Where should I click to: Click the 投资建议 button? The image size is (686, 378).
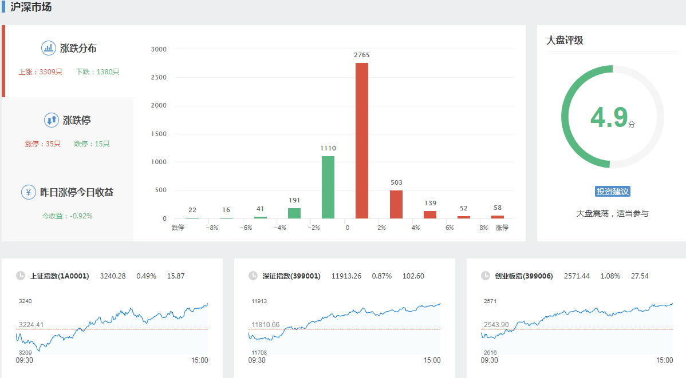[x=612, y=192]
